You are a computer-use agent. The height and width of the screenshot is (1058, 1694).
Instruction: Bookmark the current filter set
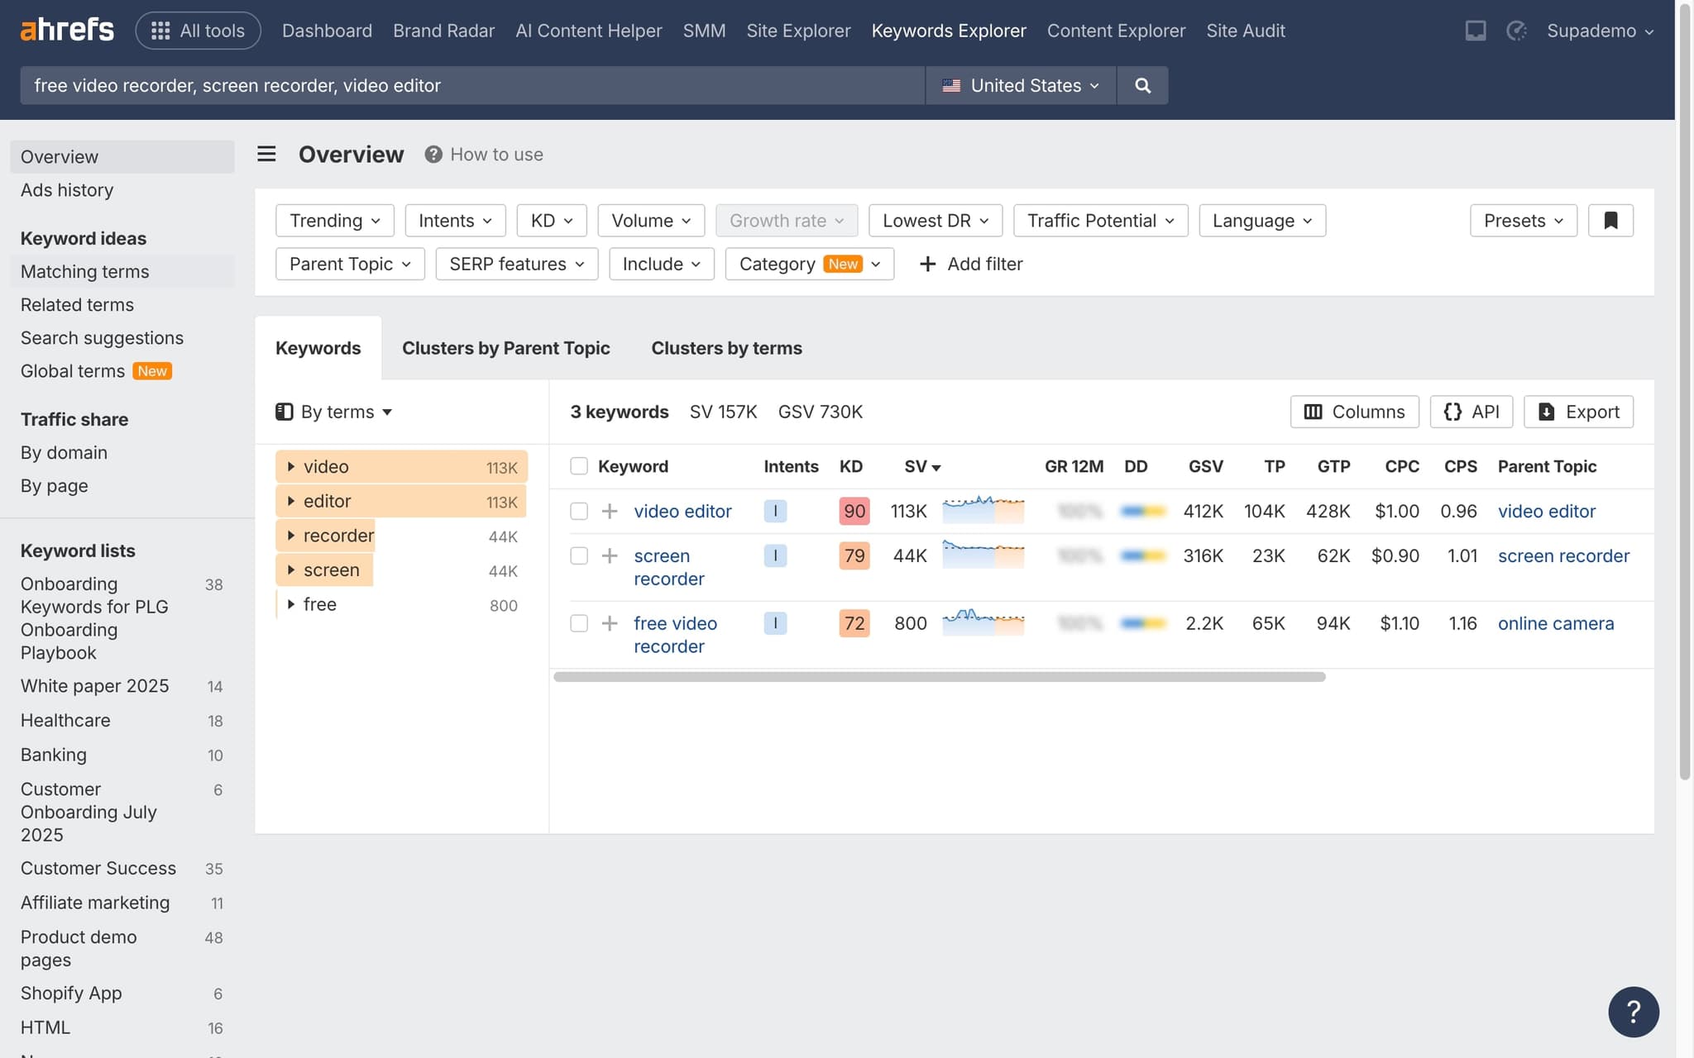point(1610,220)
